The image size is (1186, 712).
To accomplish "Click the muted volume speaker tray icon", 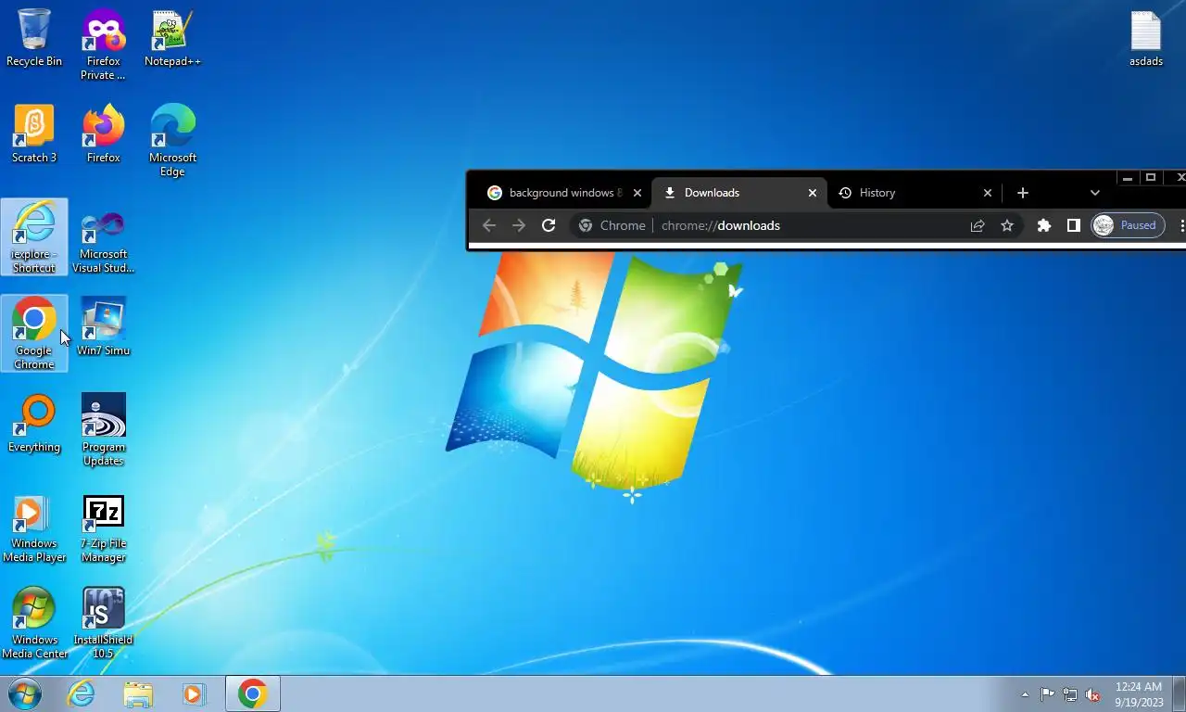I will (1093, 694).
